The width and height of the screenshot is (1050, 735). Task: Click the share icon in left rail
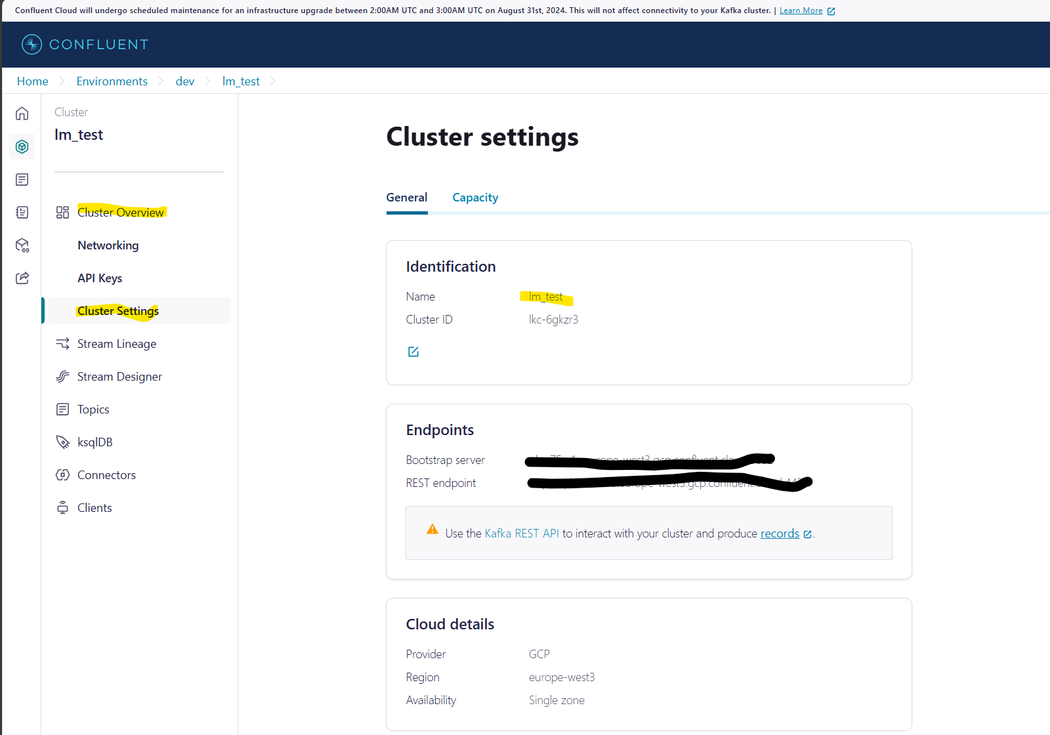coord(22,278)
